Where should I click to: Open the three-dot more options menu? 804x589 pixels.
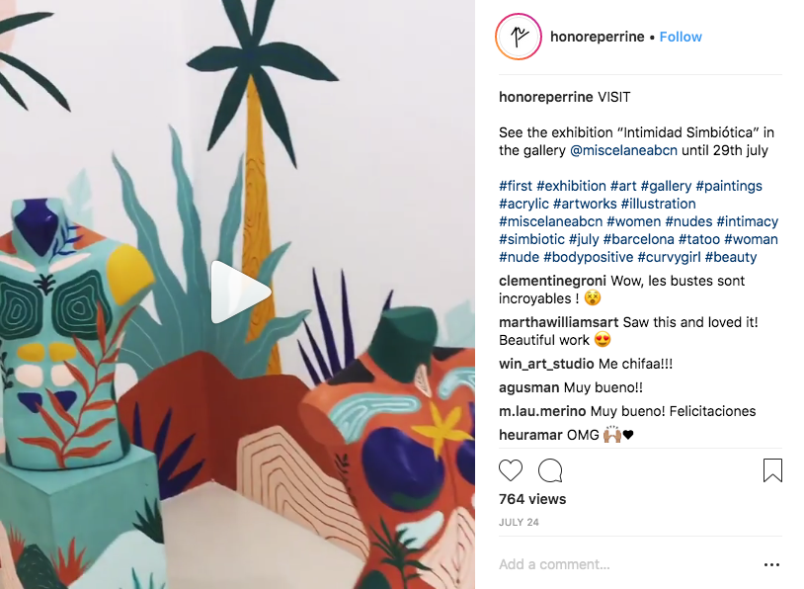(771, 564)
